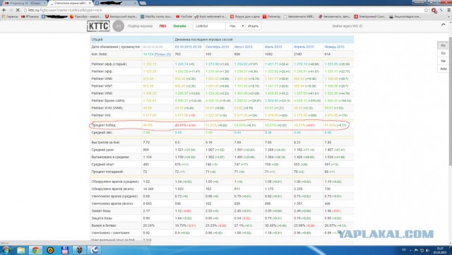Switch to the Wargaming browser tab

[24, 3]
